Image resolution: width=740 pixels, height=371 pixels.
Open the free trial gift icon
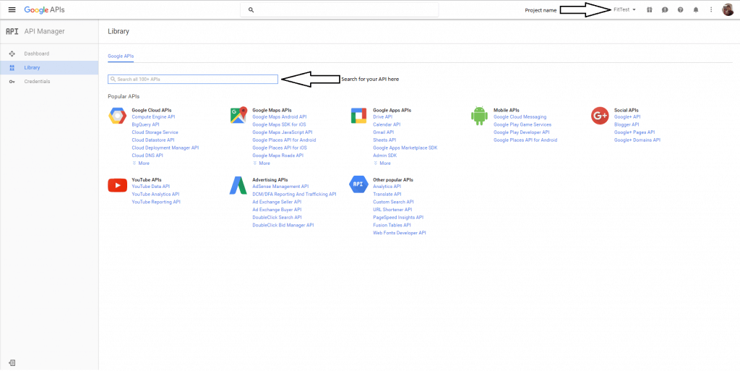click(x=650, y=9)
